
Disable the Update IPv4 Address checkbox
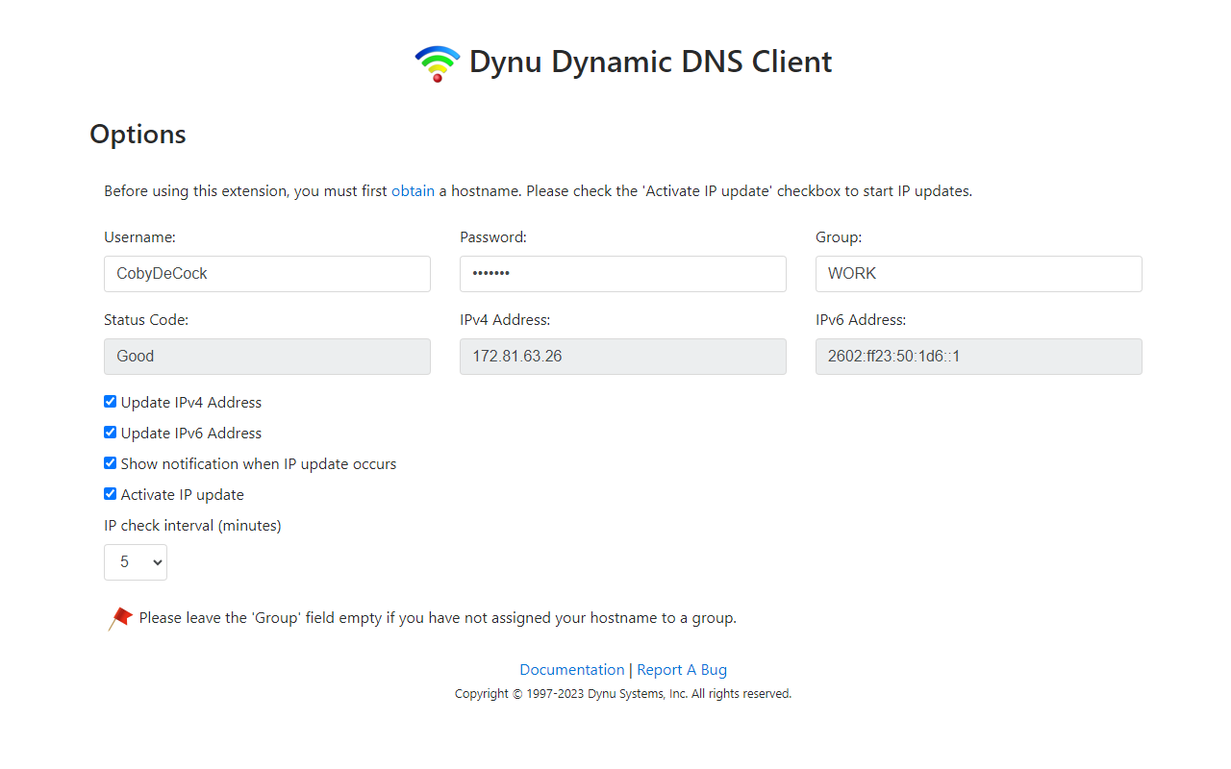pos(110,401)
